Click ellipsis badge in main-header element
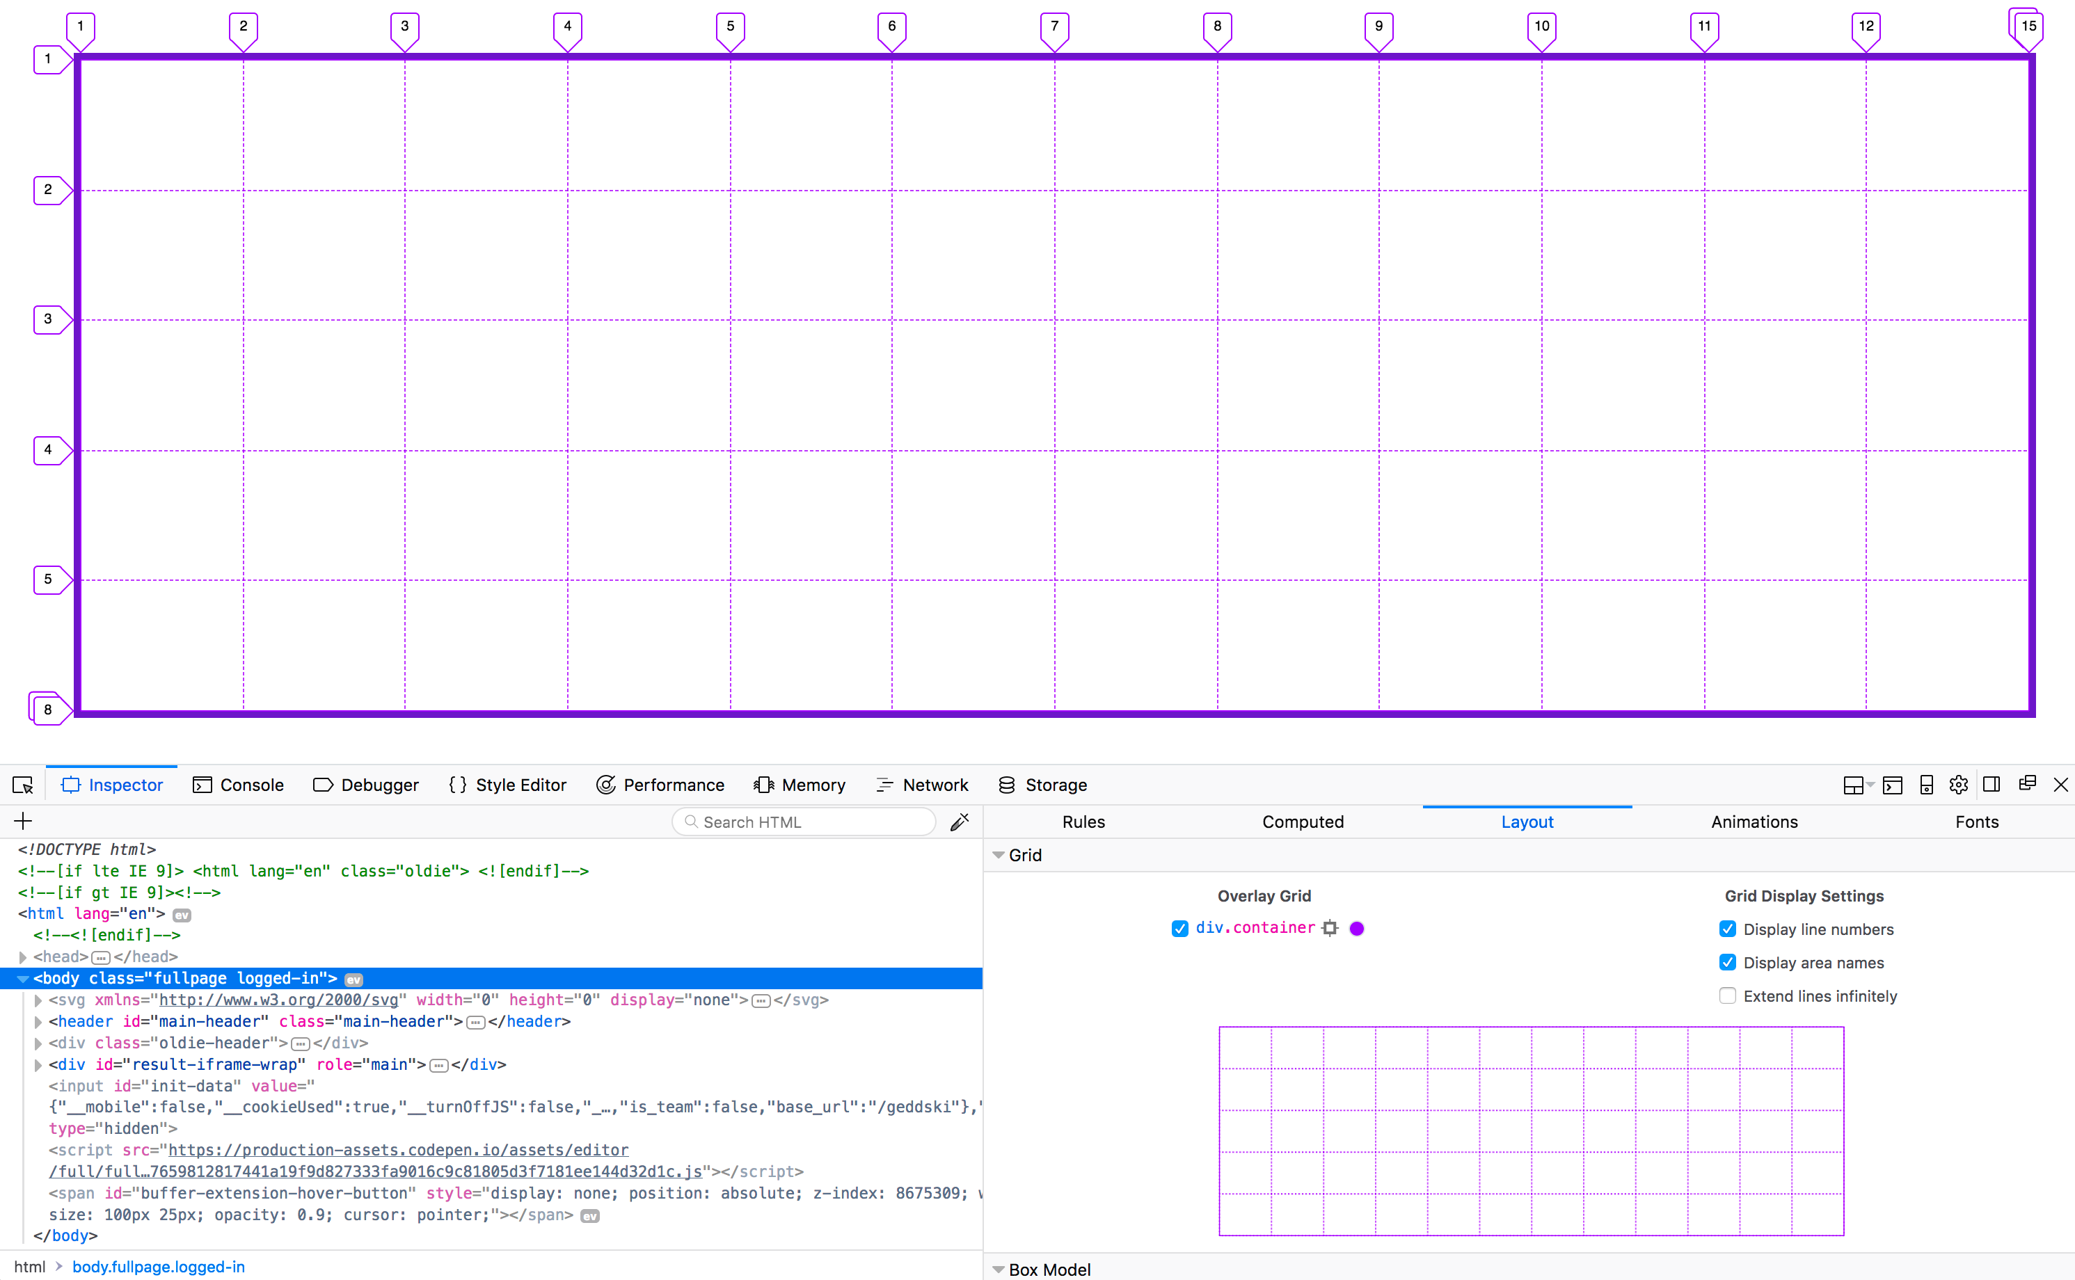 [x=476, y=1023]
